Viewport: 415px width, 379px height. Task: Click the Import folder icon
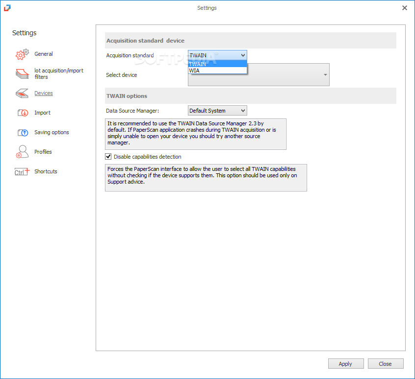(x=23, y=113)
